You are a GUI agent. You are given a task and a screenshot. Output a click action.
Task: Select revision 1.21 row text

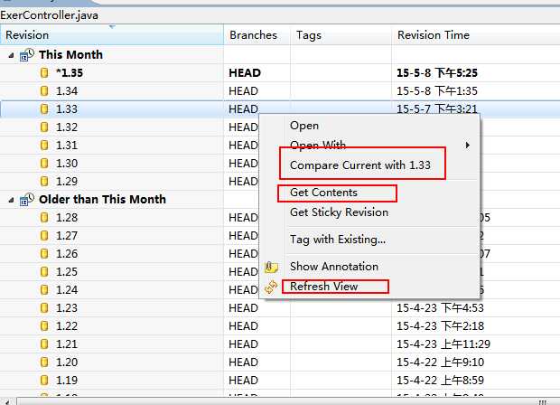67,344
